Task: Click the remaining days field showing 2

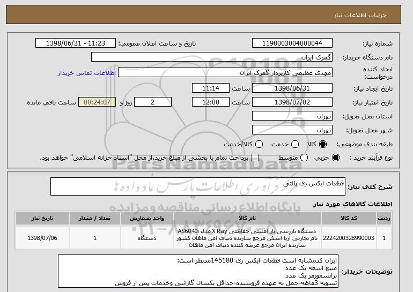Action: point(153,102)
